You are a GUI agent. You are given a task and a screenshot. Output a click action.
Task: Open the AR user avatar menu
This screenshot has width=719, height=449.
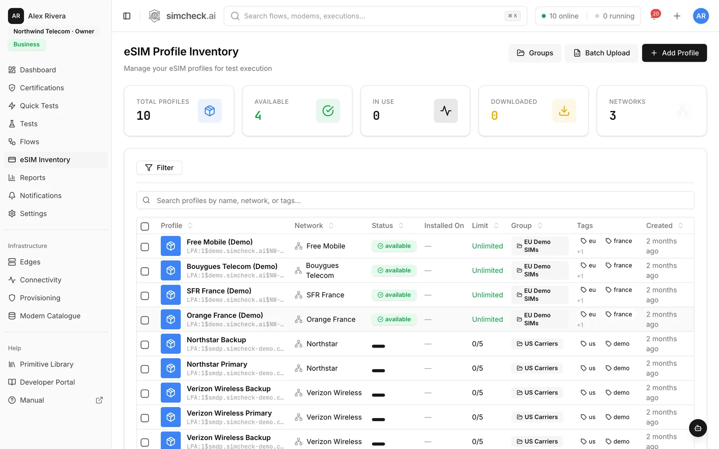coord(701,16)
